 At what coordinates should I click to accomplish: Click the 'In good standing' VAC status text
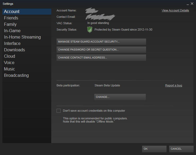click(x=98, y=23)
